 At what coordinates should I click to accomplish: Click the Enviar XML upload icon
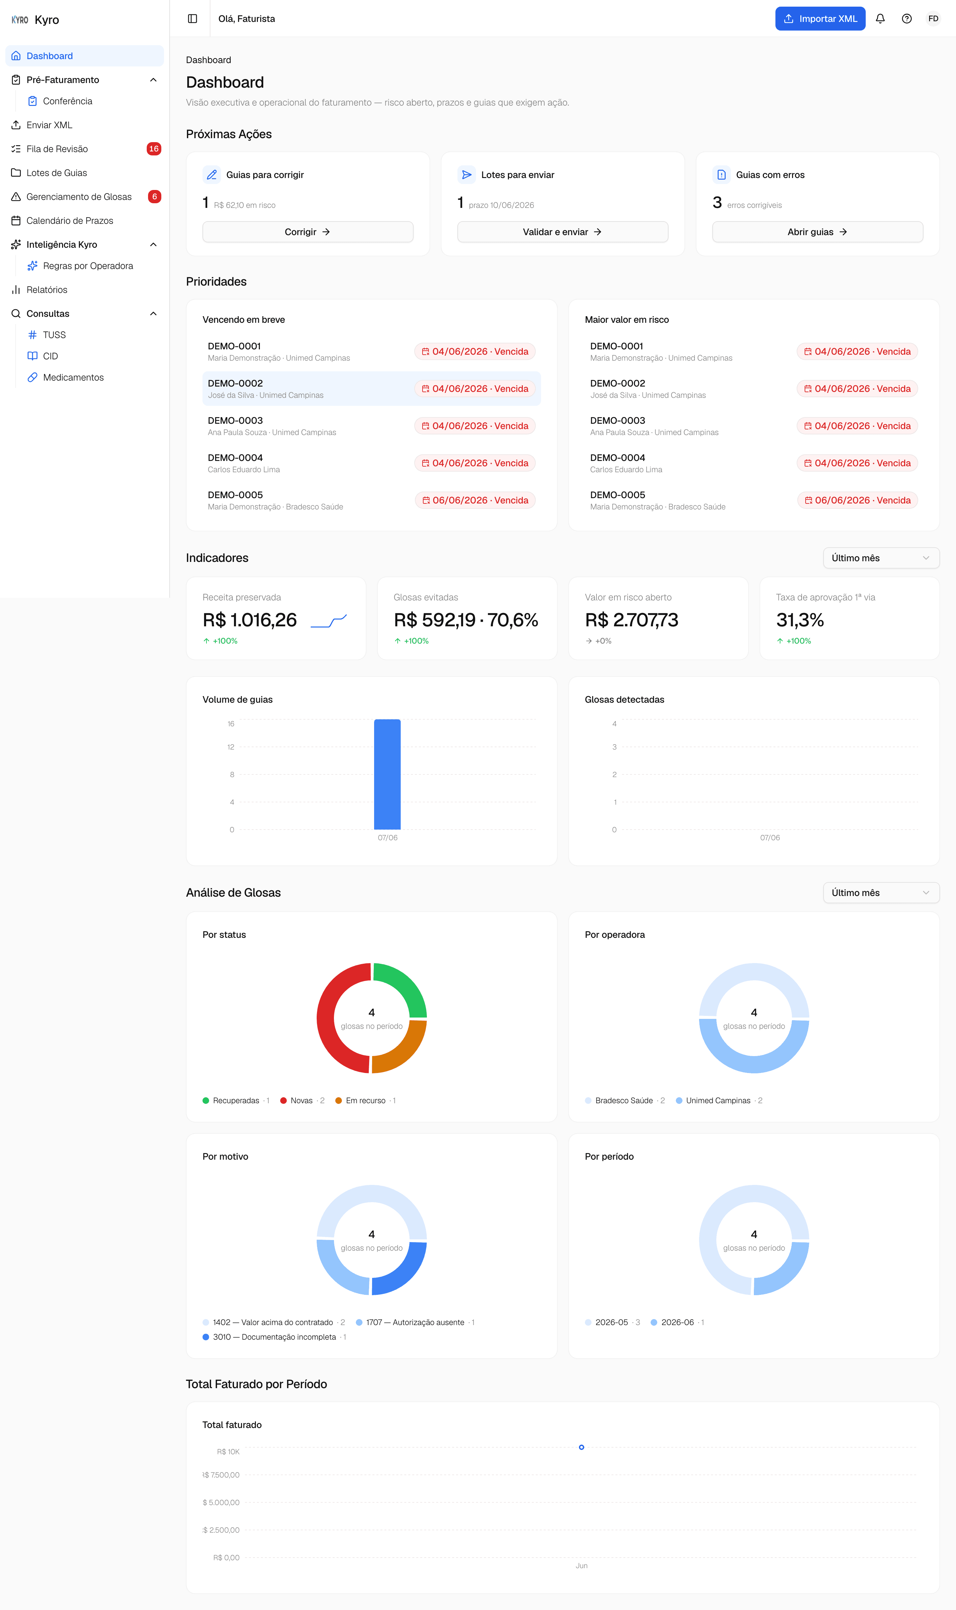click(16, 125)
